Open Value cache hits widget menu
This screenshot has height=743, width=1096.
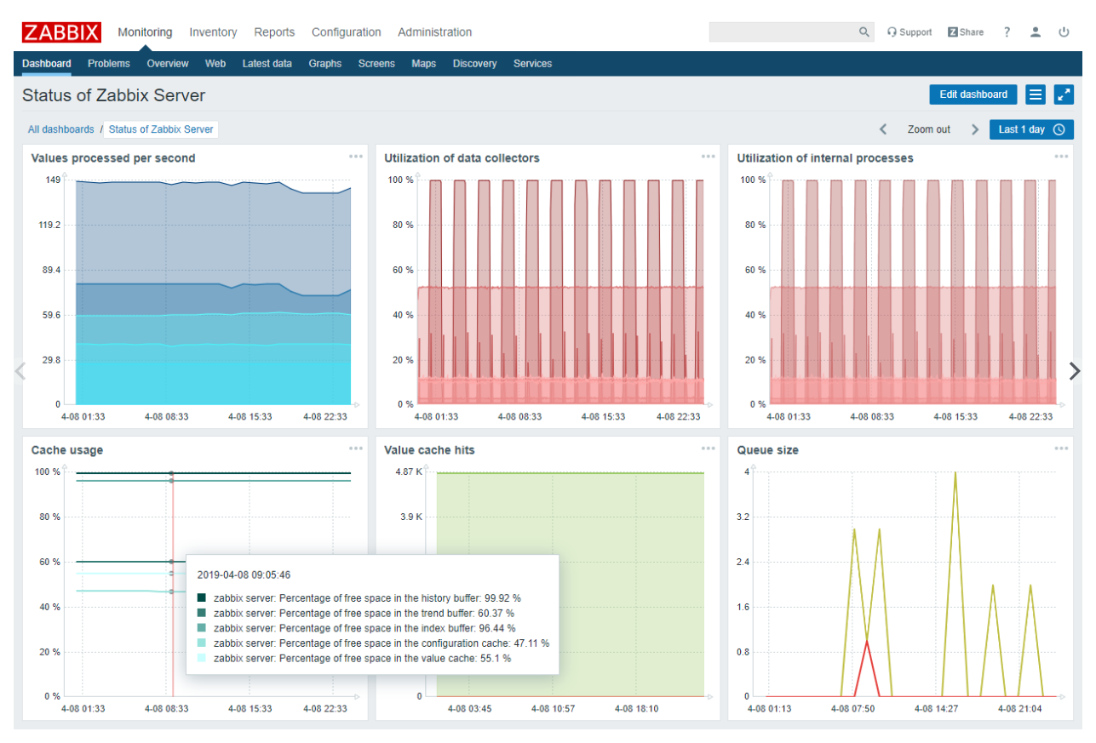coord(709,449)
